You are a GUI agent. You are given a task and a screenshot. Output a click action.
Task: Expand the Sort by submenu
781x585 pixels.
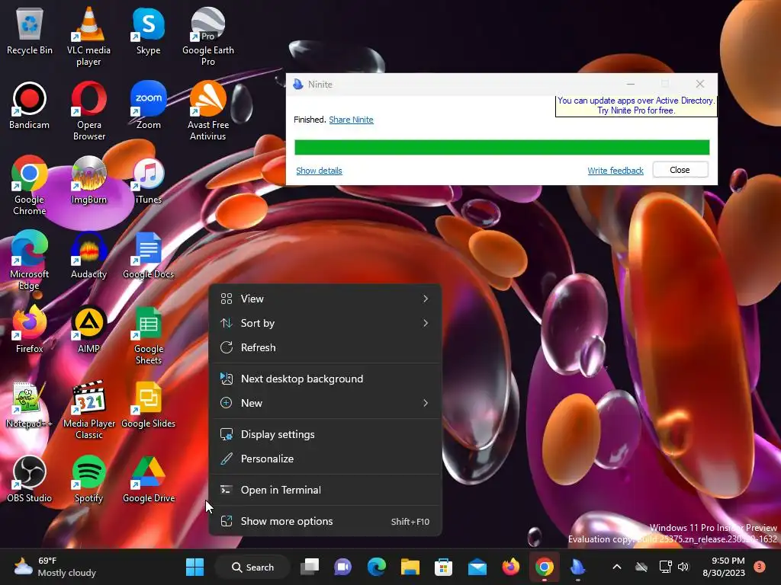click(x=325, y=323)
